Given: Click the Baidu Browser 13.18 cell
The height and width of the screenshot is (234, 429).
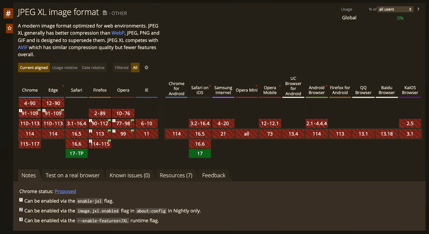Looking at the screenshot, I should (x=387, y=134).
